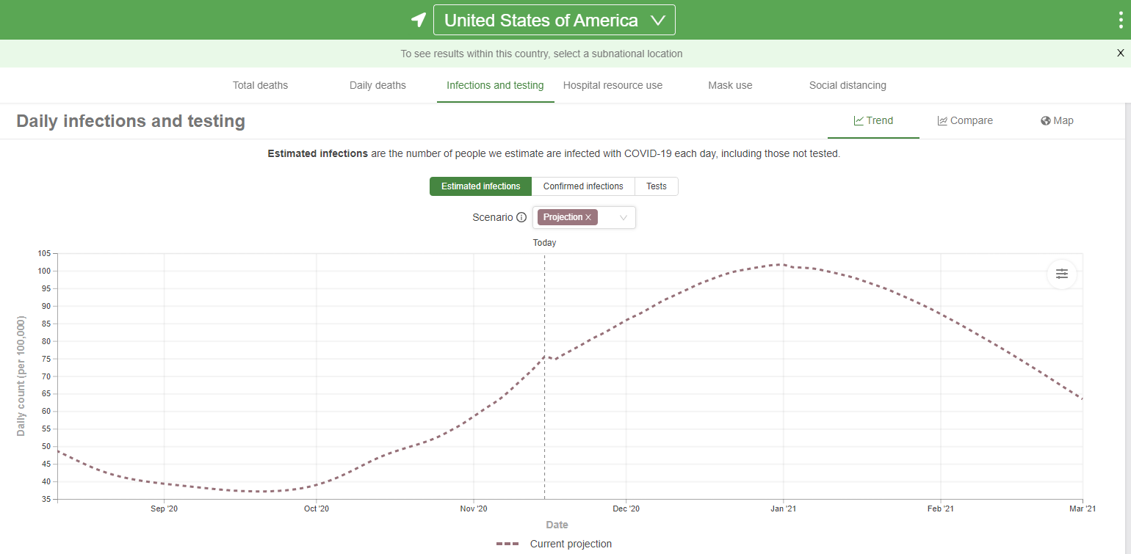This screenshot has height=554, width=1131.
Task: Remove the Projection scenario tag
Action: pyautogui.click(x=588, y=217)
